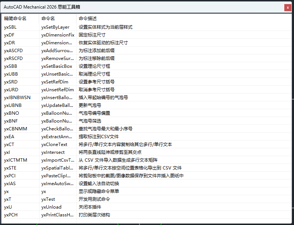Click description 设置实体样式为当前层样式
This screenshot has width=294, height=225.
point(106,27)
